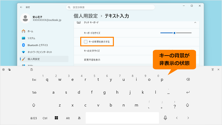Open the clipboard icon on keyboard toolbar

[x=32, y=69]
